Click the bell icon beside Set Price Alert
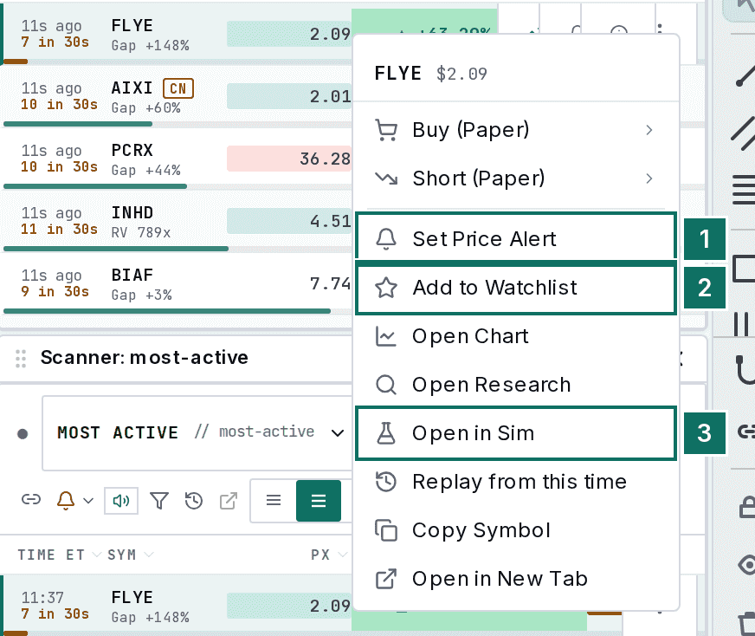 click(386, 239)
